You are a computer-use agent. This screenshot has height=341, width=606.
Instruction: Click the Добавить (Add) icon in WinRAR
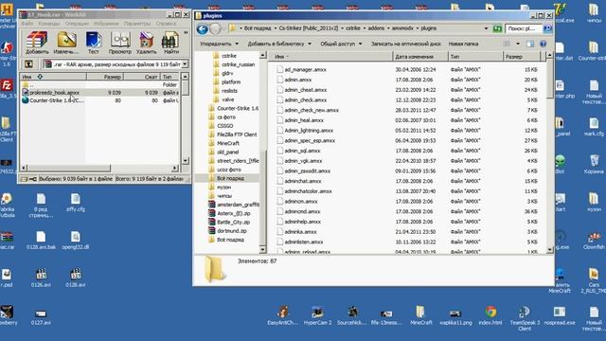37,40
